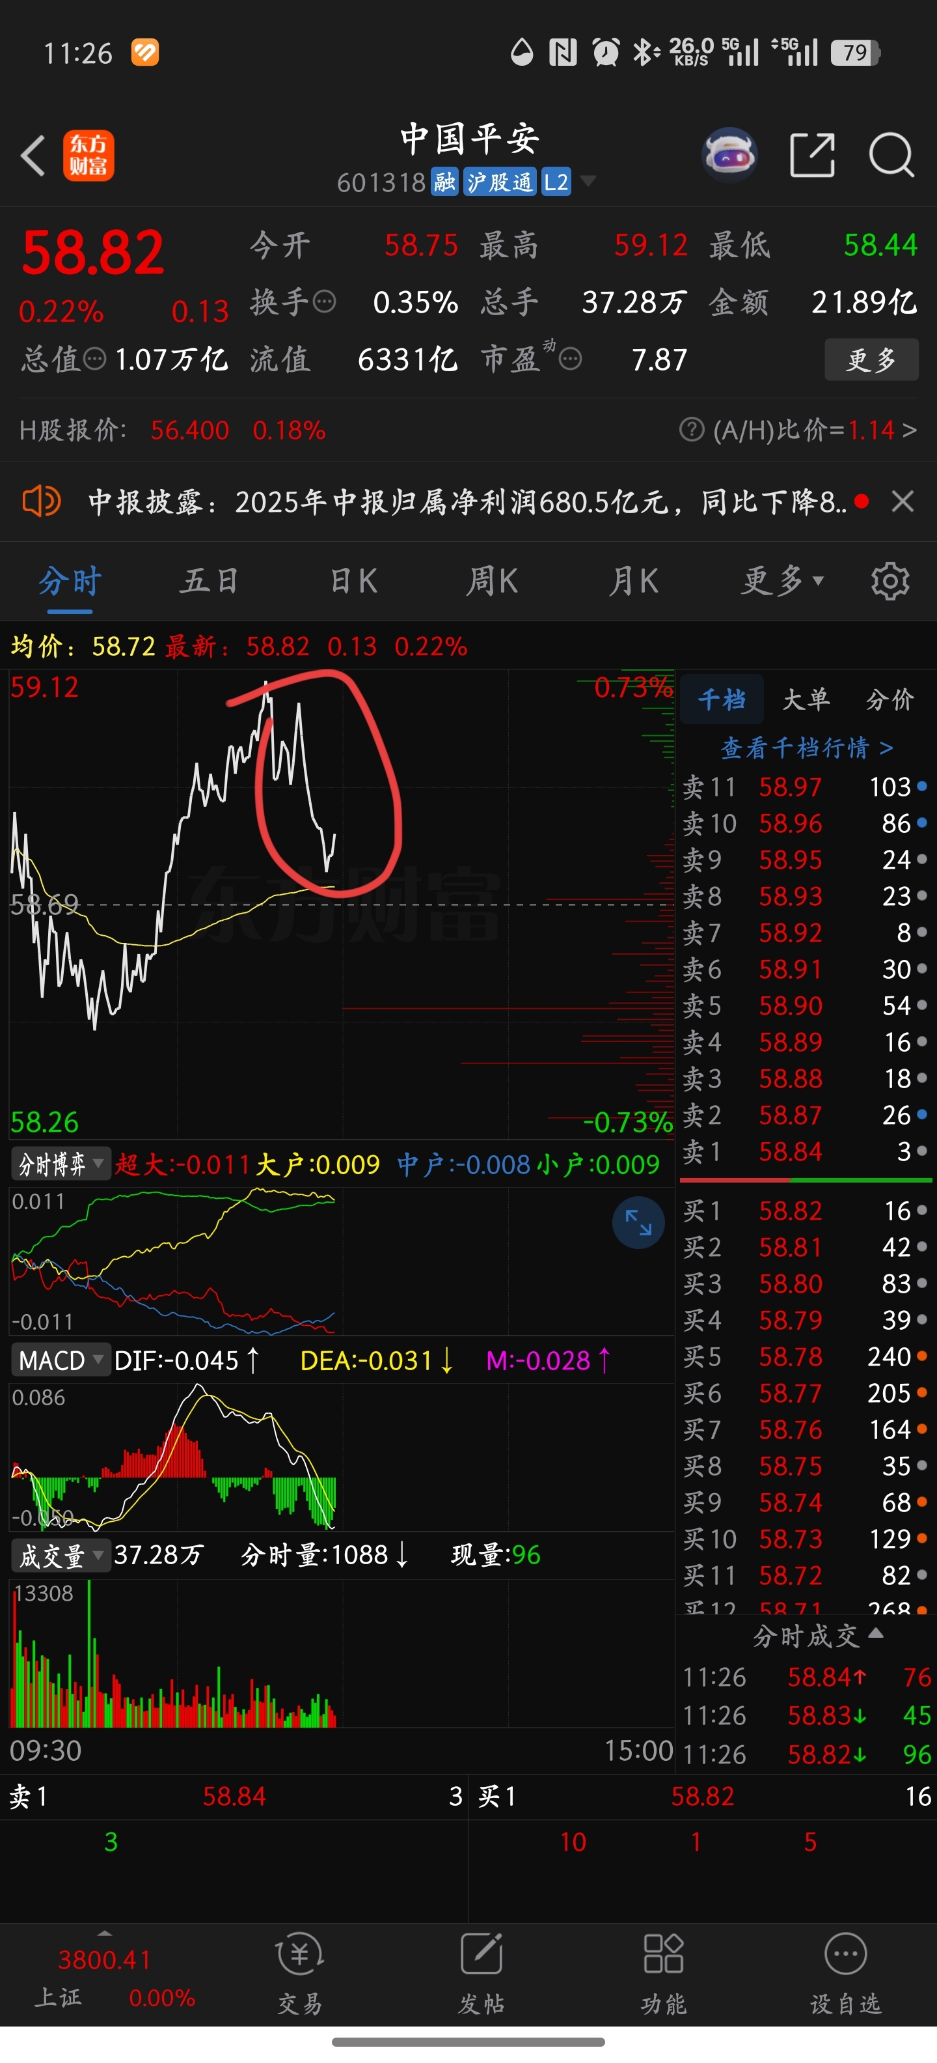Switch to 分时 chart tab

(x=70, y=581)
